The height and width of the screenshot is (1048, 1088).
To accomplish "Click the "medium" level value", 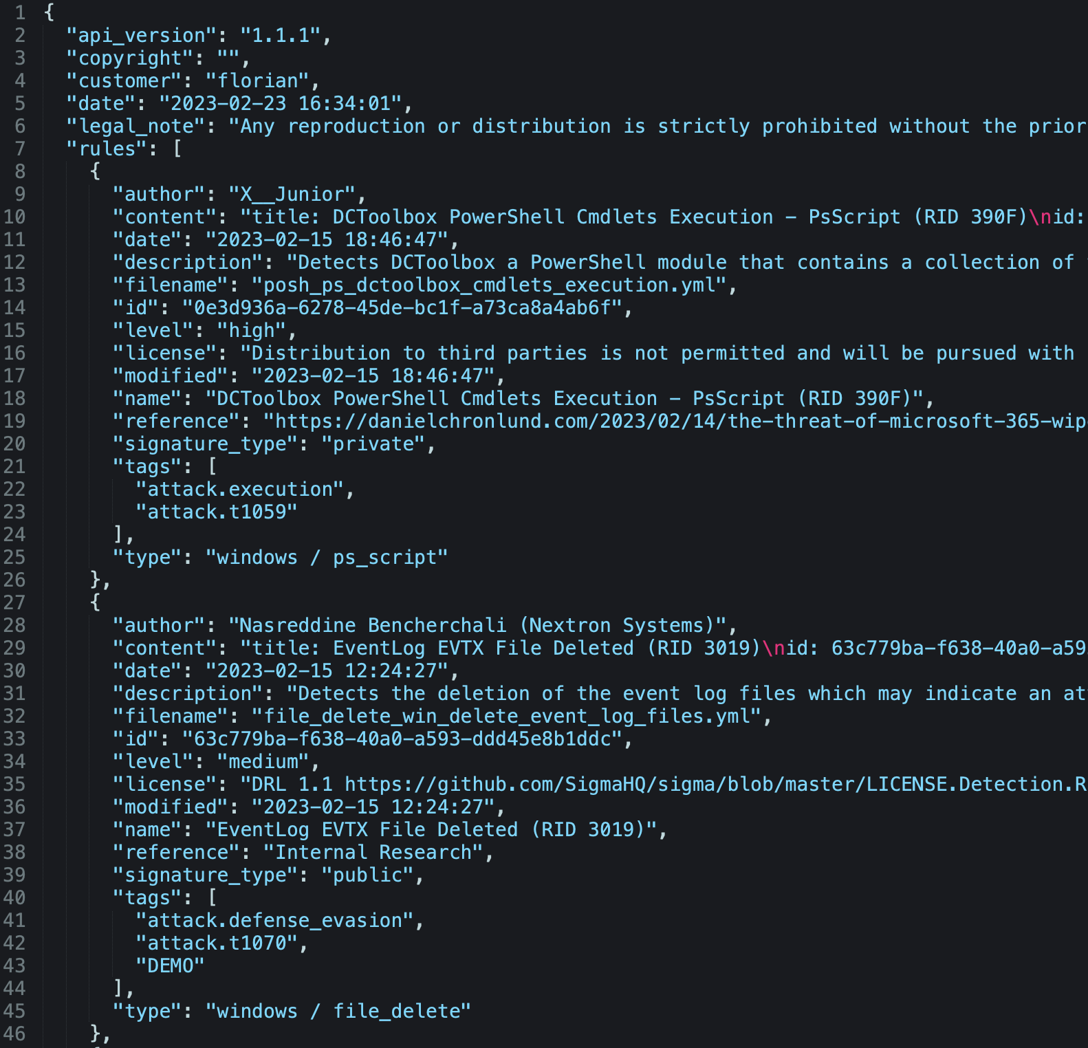I will click(x=263, y=761).
